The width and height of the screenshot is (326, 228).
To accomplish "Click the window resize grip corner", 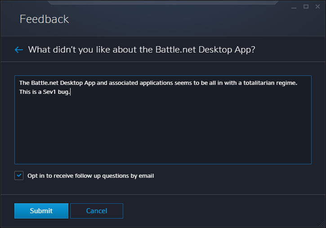I will point(322,224).
